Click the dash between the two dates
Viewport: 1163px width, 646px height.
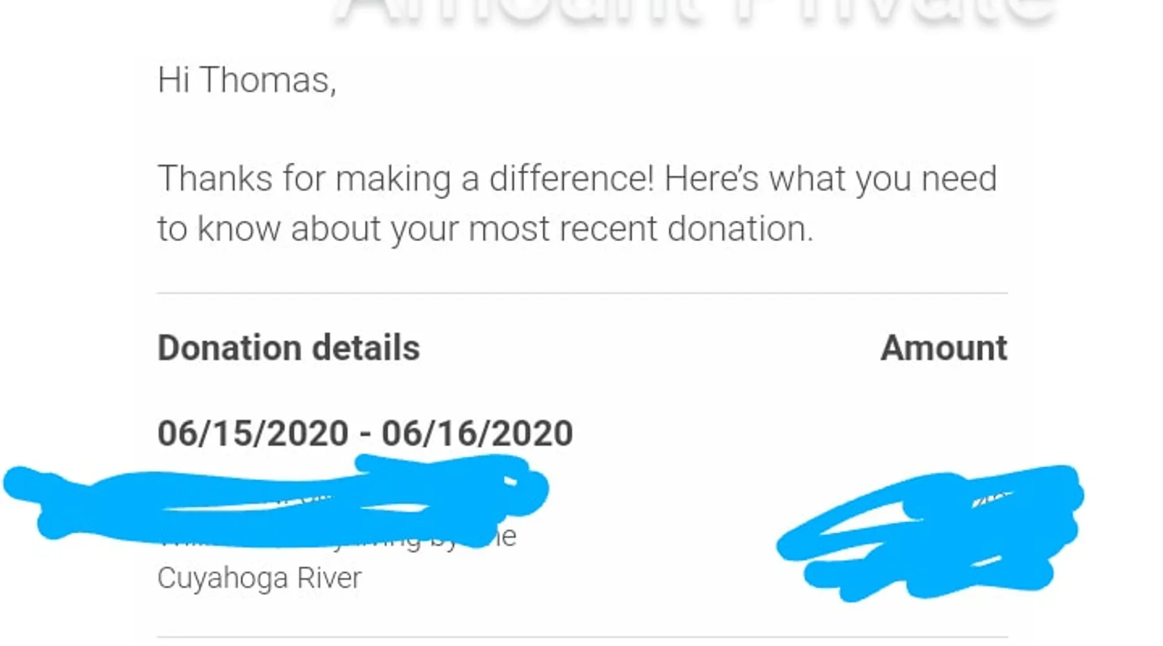point(365,435)
